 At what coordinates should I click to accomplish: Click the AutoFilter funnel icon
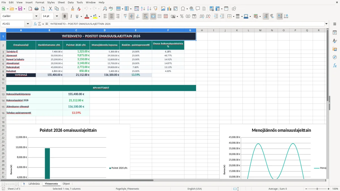click(155, 9)
